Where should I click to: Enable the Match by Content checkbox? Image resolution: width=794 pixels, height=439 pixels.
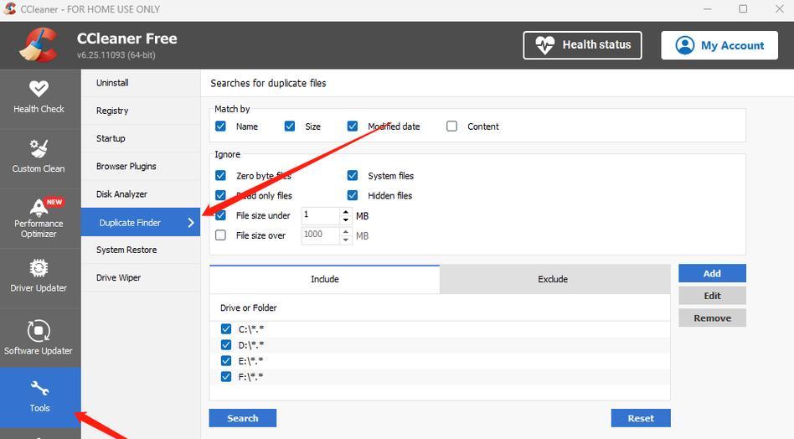point(451,126)
